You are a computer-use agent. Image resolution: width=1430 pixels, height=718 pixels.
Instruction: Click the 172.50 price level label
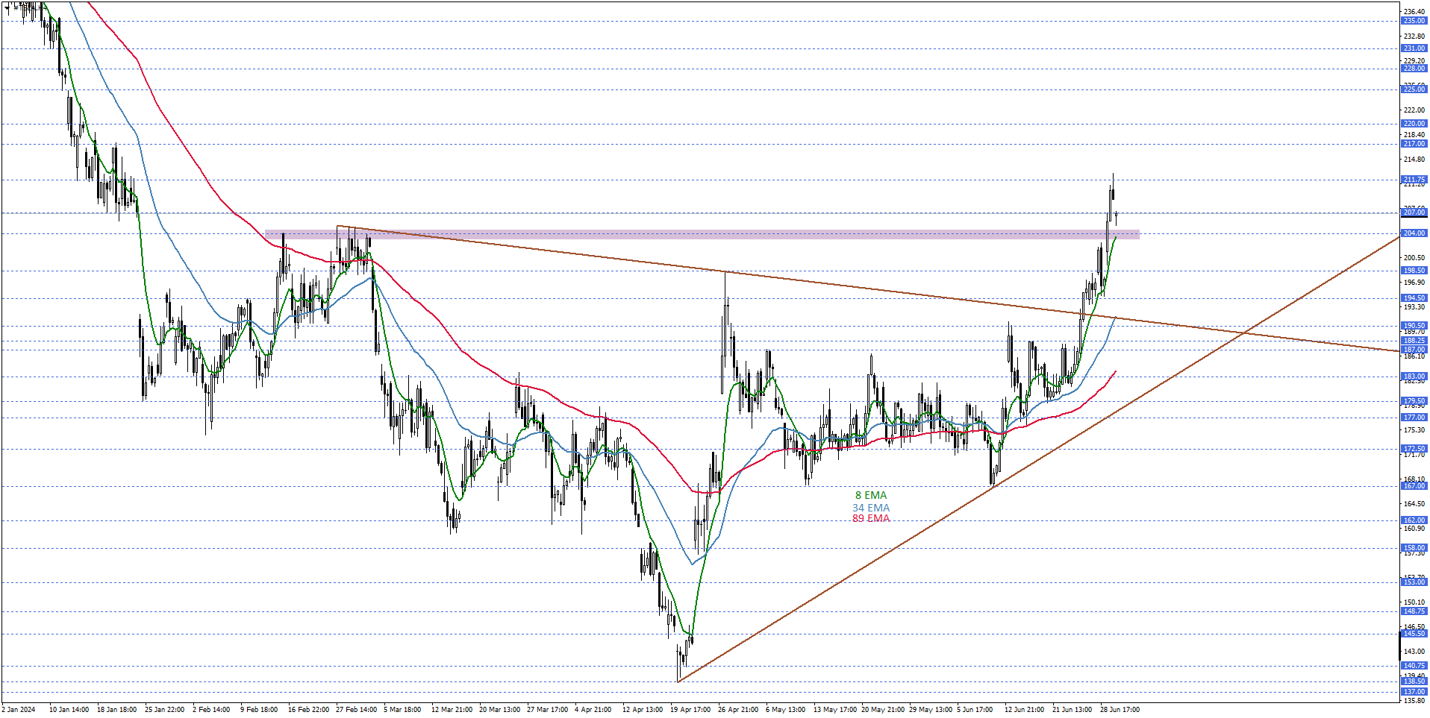pos(1414,449)
